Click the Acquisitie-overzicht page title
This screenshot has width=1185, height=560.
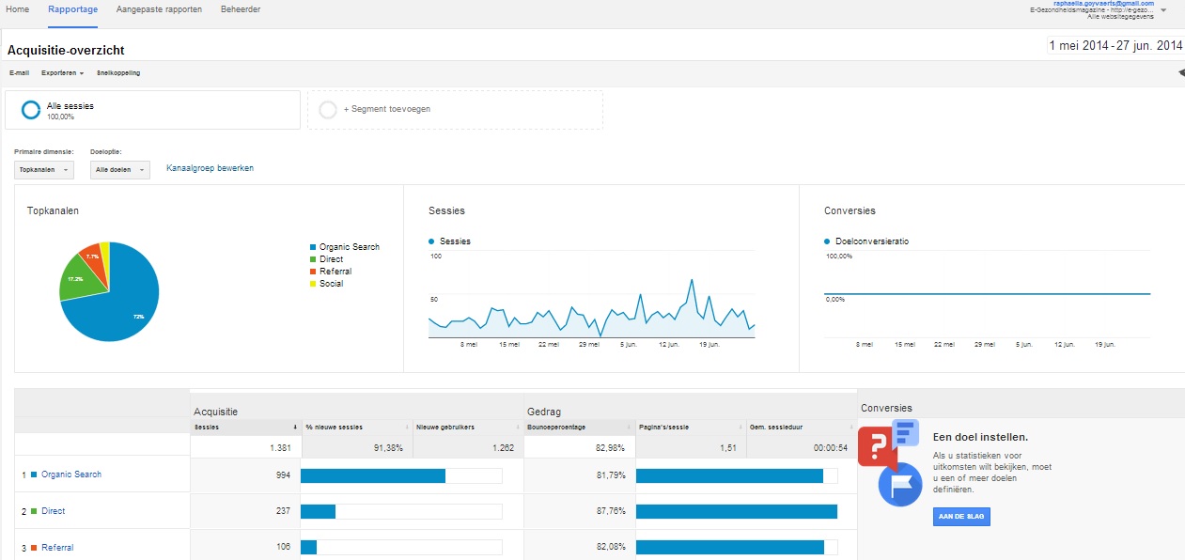[x=66, y=50]
